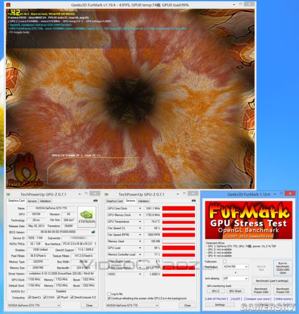Click the Detected GPUs info box in FurMark
The height and width of the screenshot is (314, 299).
point(249,249)
